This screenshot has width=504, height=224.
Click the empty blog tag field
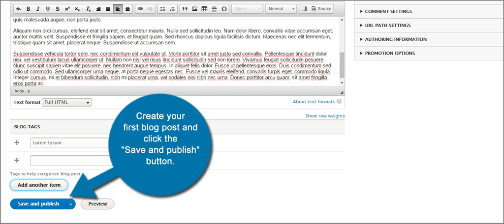(71, 161)
